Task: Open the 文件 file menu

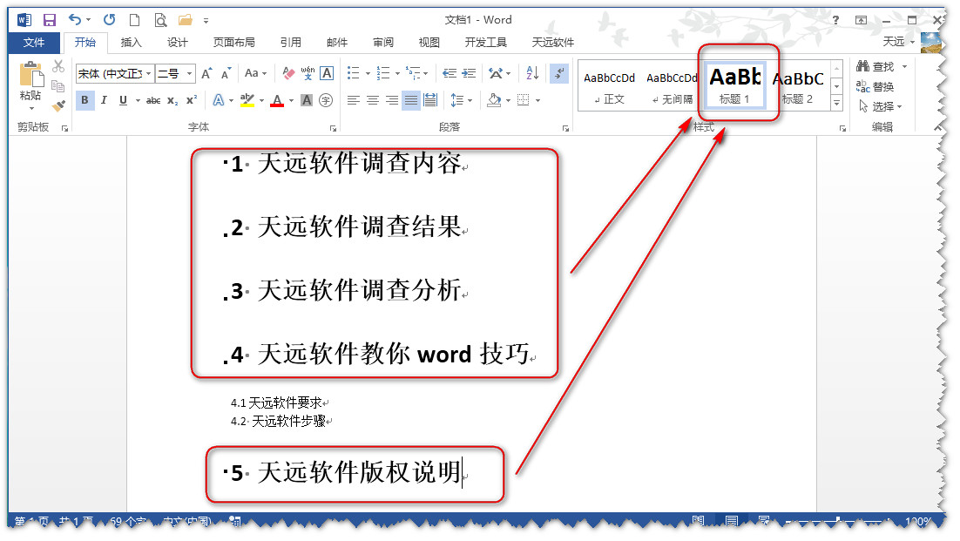Action: pyautogui.click(x=34, y=42)
